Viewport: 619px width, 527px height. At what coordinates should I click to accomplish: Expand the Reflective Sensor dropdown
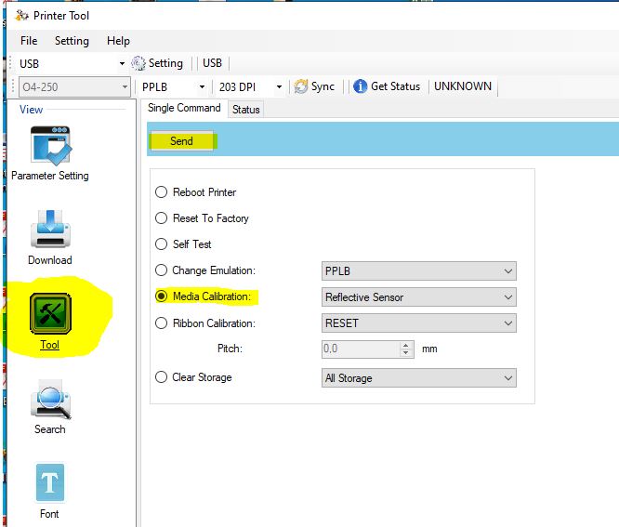418,297
